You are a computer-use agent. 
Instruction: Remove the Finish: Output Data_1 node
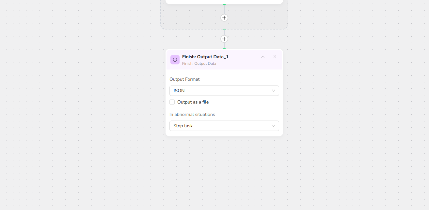pyautogui.click(x=275, y=57)
